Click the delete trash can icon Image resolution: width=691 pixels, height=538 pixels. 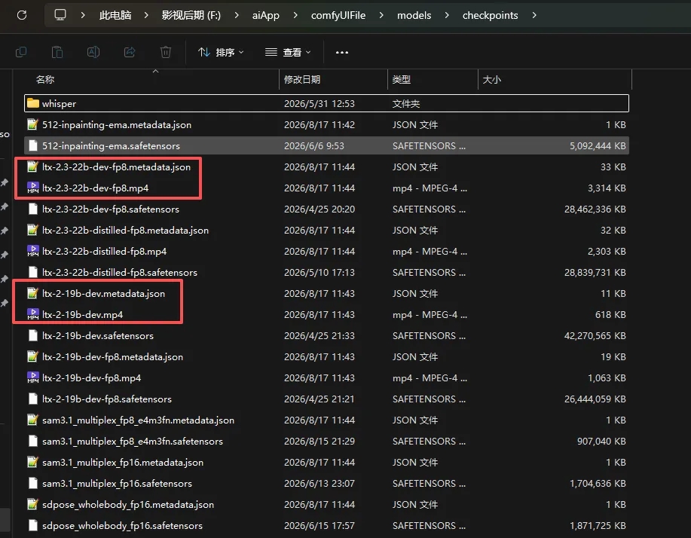(x=165, y=53)
